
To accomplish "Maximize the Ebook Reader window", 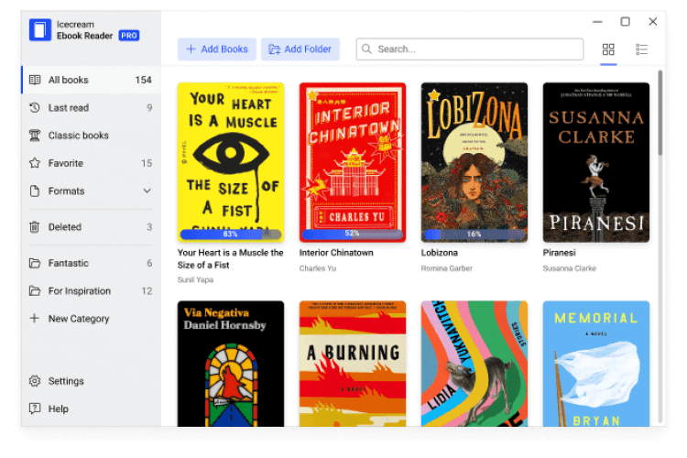I will (626, 21).
